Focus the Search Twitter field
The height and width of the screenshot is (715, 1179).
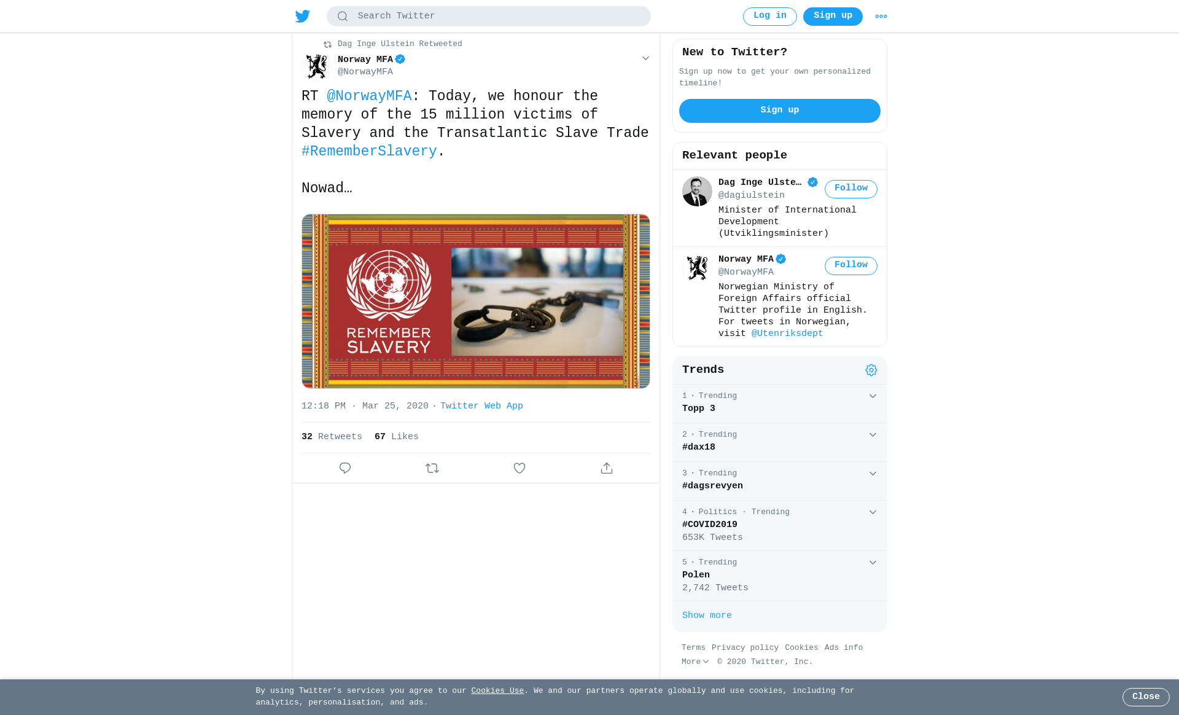coord(489,17)
